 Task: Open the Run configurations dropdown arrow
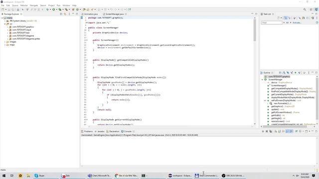coord(56,9)
